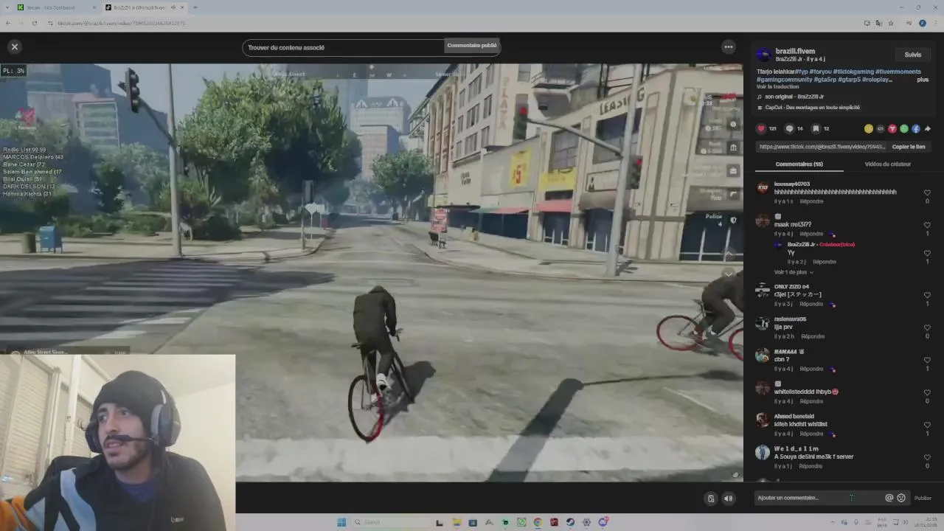
Task: Open comments via the speech bubble icon
Action: (x=789, y=128)
